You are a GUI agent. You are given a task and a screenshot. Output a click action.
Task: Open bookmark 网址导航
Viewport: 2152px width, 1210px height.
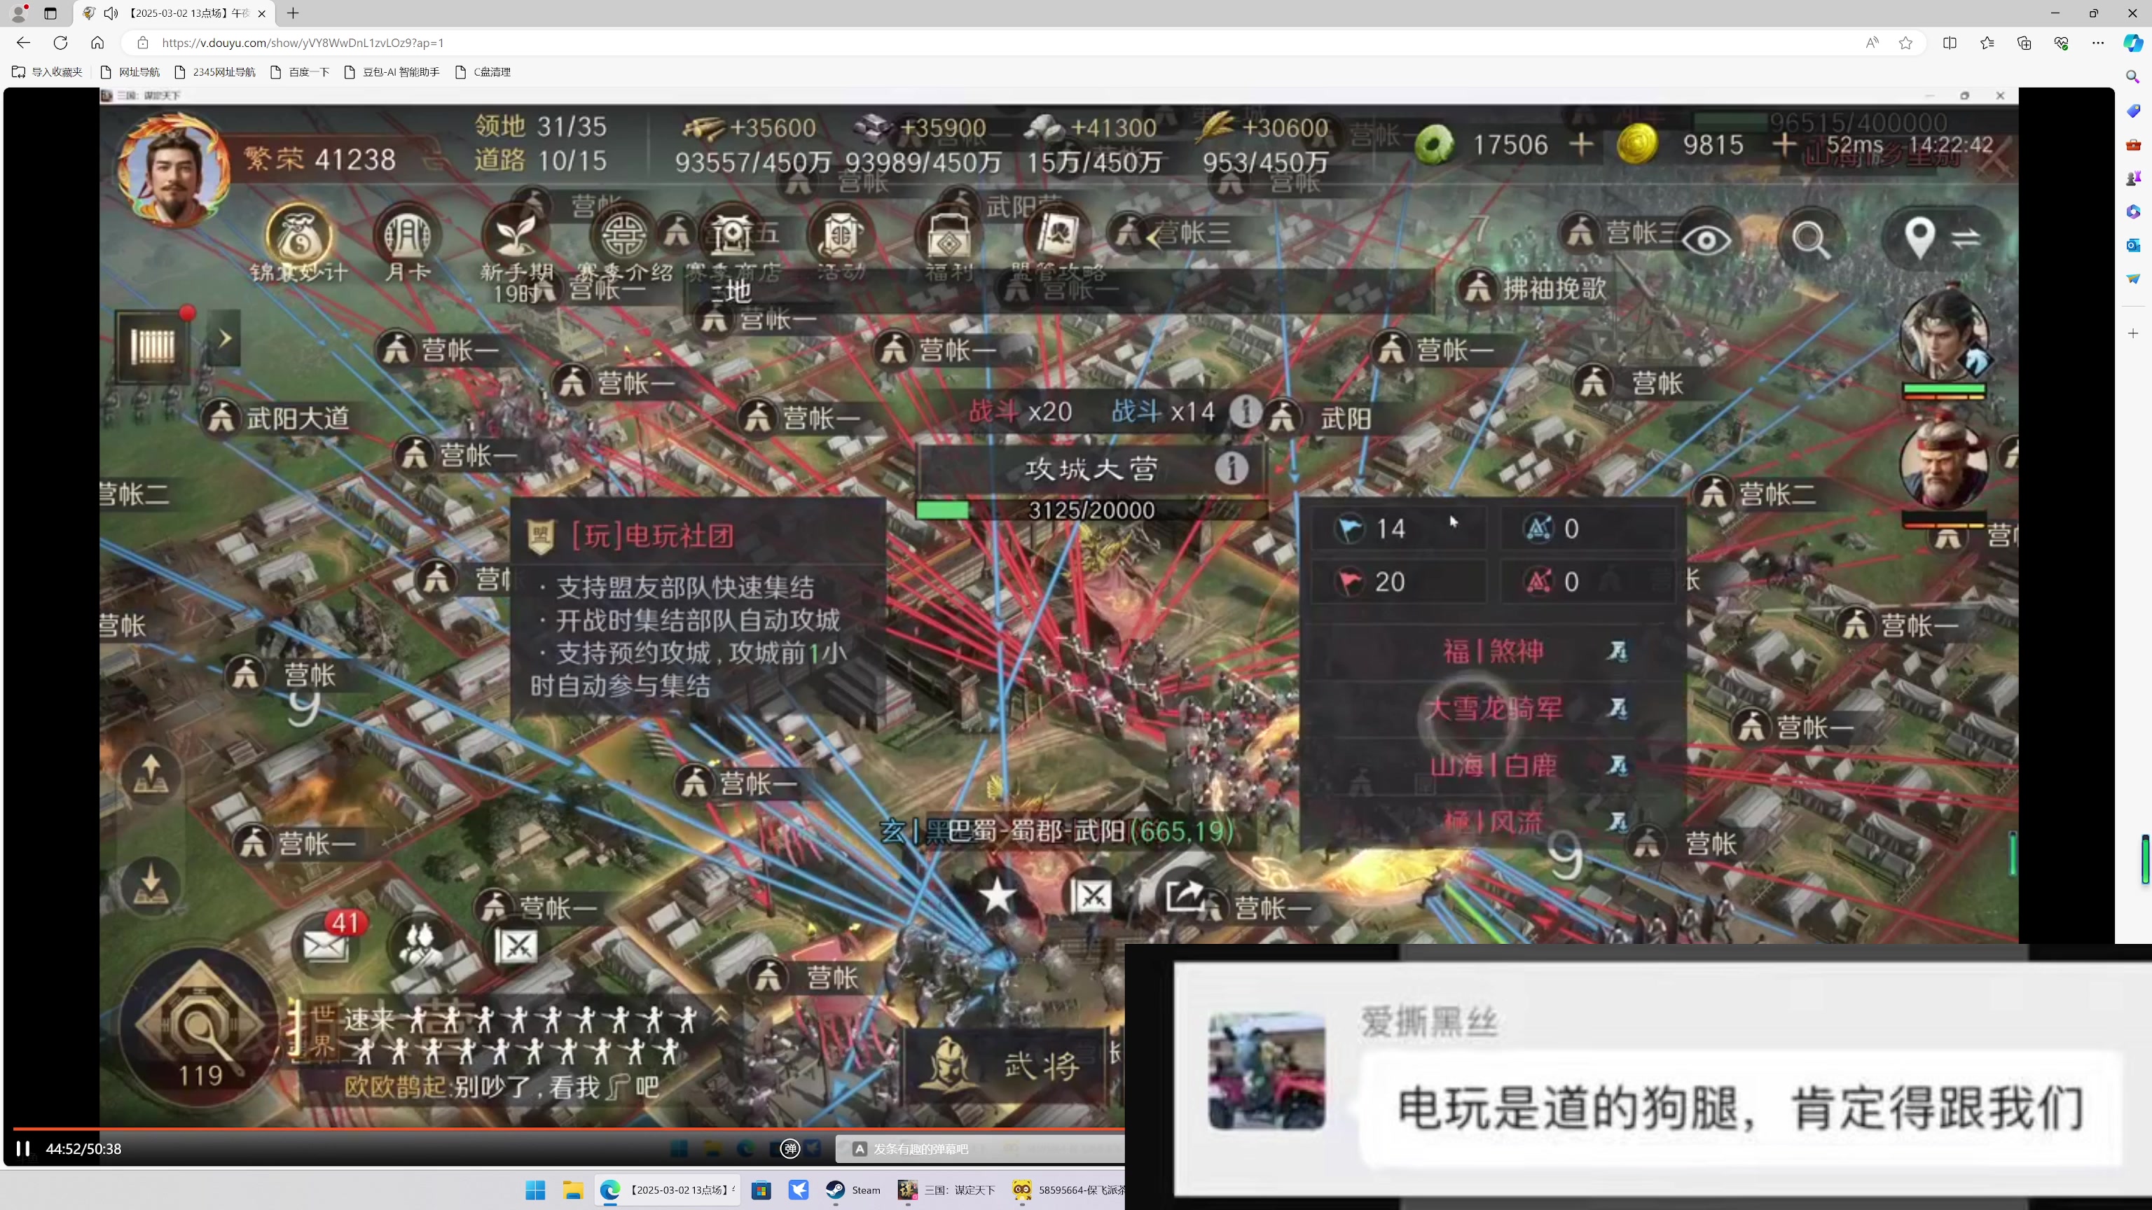coord(130,72)
